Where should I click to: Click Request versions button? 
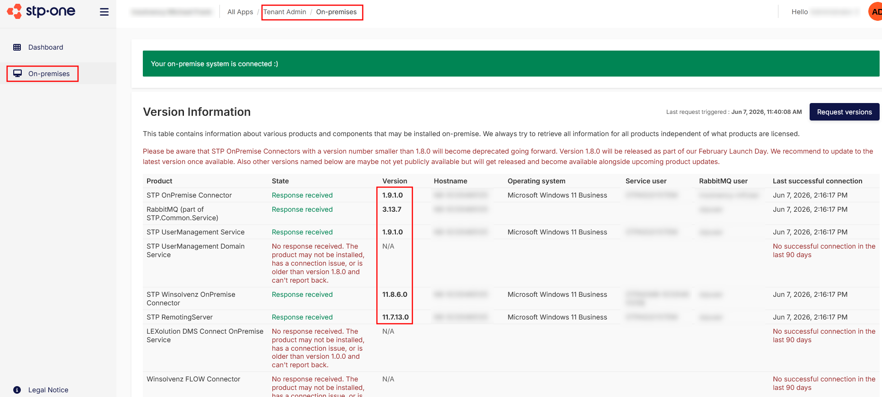tap(844, 112)
